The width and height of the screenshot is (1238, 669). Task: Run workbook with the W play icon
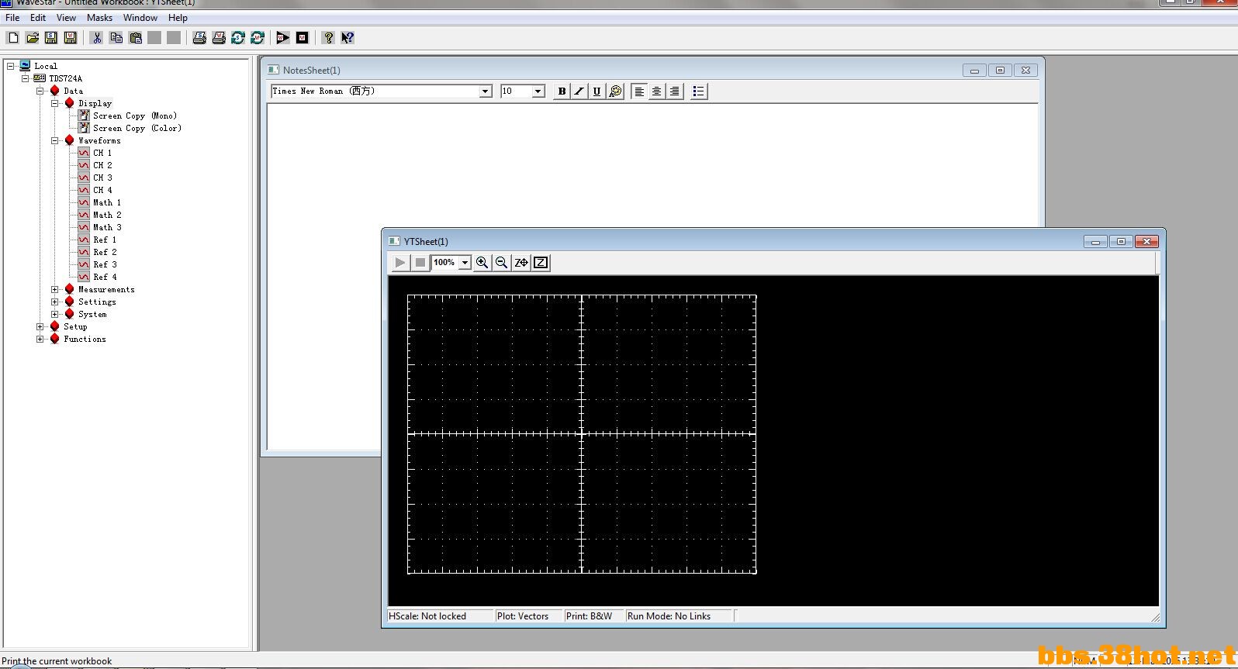click(x=283, y=37)
